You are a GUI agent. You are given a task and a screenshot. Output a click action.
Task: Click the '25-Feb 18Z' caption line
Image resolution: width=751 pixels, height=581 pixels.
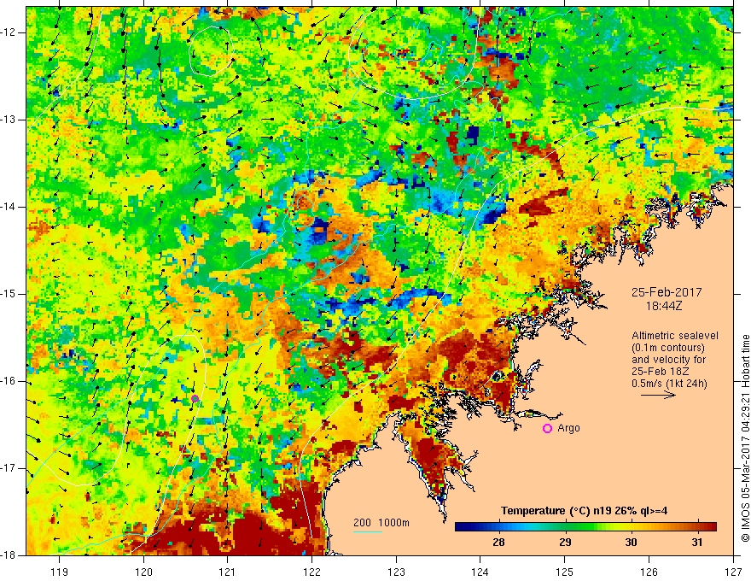(x=658, y=372)
